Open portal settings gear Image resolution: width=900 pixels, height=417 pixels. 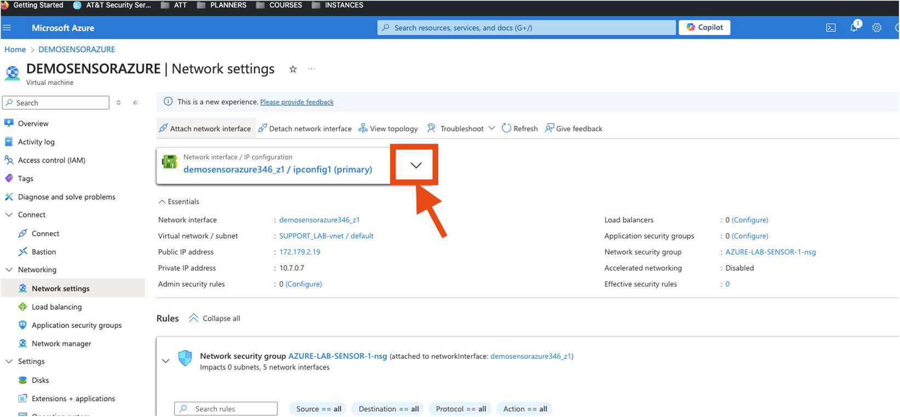point(876,28)
